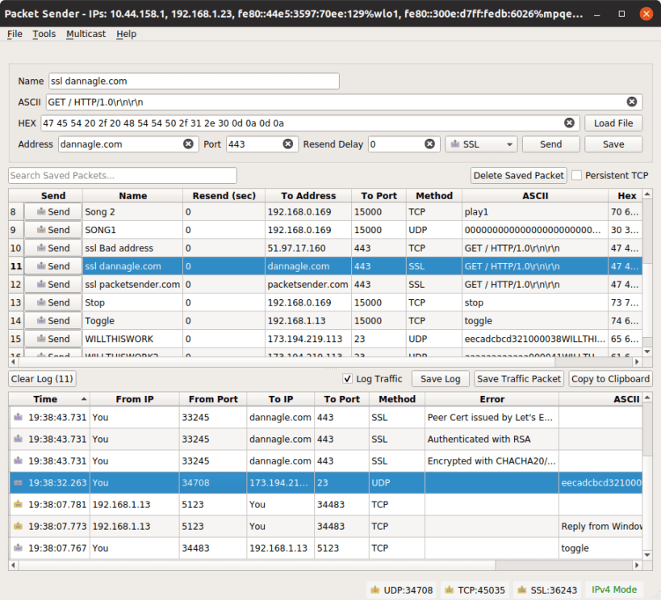Select the 'eecadcbcd321000038WILLTHI...' ASCII cell
Screen dimensions: 661x600
(x=534, y=339)
